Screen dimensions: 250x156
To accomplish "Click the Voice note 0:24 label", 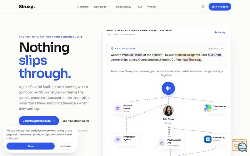I will (x=215, y=49).
